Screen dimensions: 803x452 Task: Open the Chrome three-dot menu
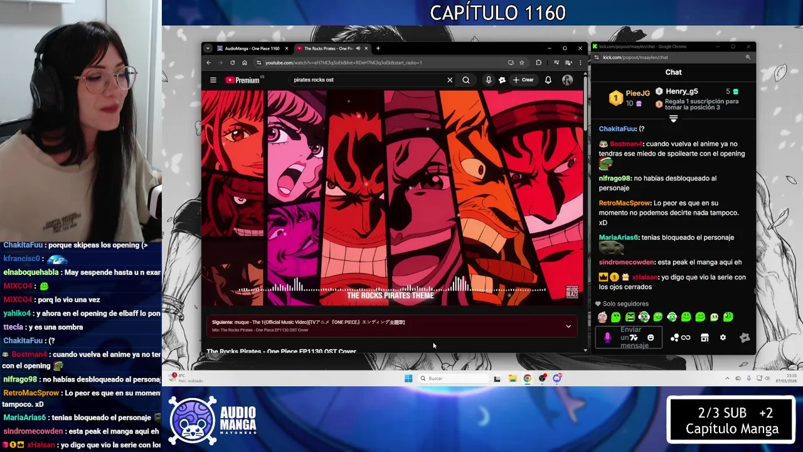[x=580, y=62]
